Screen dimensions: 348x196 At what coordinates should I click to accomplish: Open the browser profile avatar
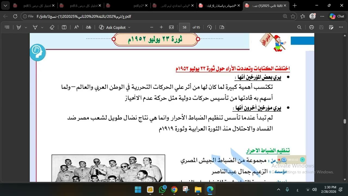[313, 16]
